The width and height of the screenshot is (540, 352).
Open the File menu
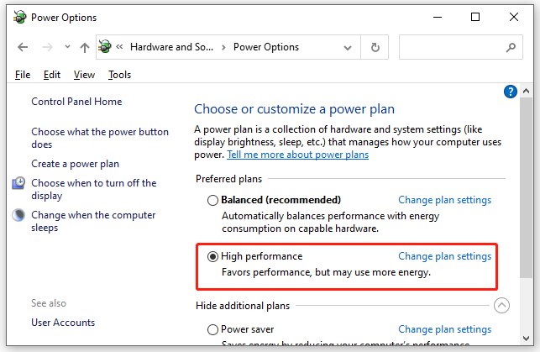coord(23,75)
